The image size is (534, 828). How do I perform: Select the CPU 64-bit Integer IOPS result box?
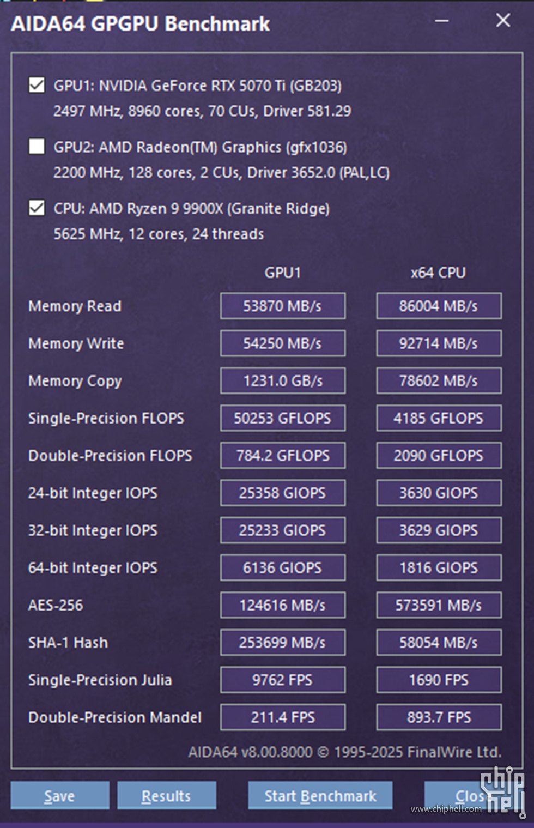click(x=439, y=567)
